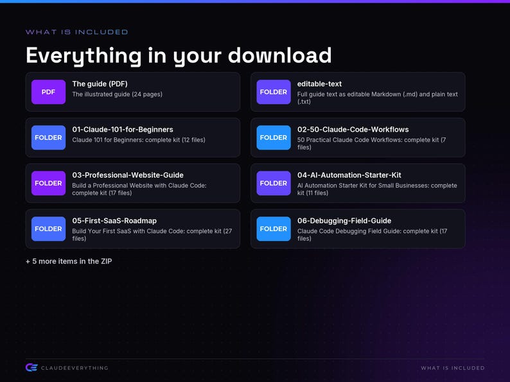Select the '03-Professional-Website-Guide' title
This screenshot has height=382, width=510.
pos(128,175)
